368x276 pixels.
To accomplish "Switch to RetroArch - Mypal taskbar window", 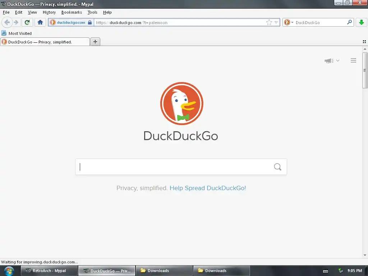I will pos(49,271).
